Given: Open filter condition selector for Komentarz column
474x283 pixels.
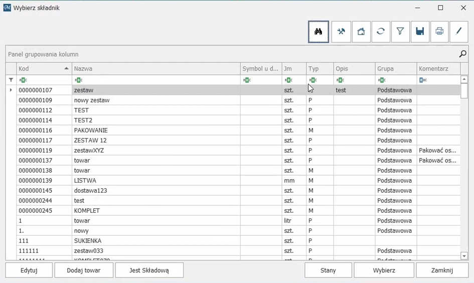Looking at the screenshot, I should tap(423, 80).
